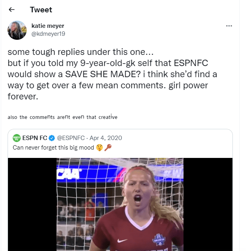Screen dimensions: 246x251
Task: Click the NCAA banner in the video
Action: 68,173
